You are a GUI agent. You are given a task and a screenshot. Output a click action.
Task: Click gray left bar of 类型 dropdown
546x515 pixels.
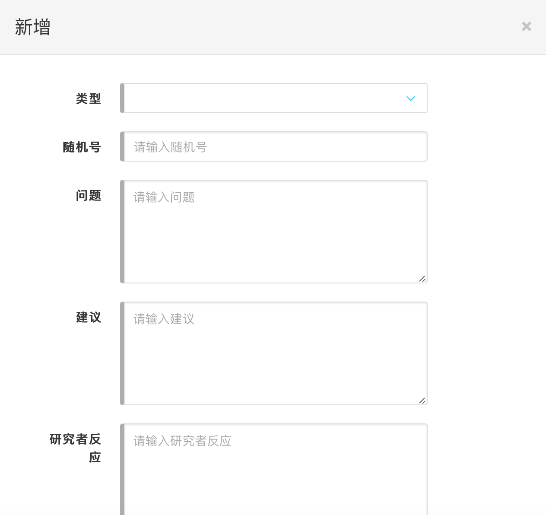click(122, 99)
